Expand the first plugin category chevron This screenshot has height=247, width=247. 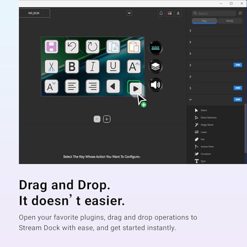191,31
